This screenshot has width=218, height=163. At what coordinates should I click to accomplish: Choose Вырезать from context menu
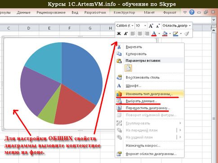click(150, 47)
